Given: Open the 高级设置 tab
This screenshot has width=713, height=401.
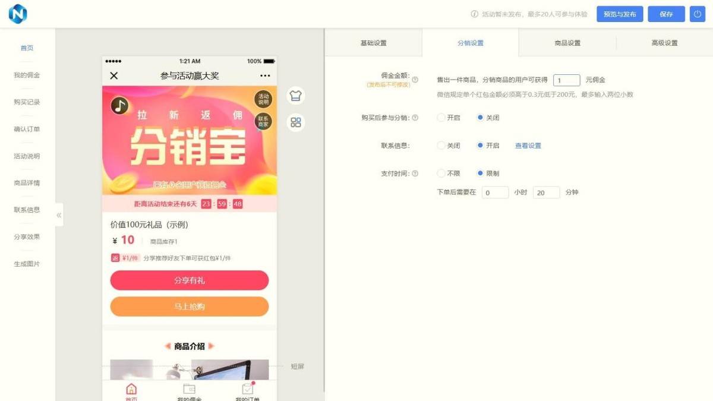Looking at the screenshot, I should point(664,43).
